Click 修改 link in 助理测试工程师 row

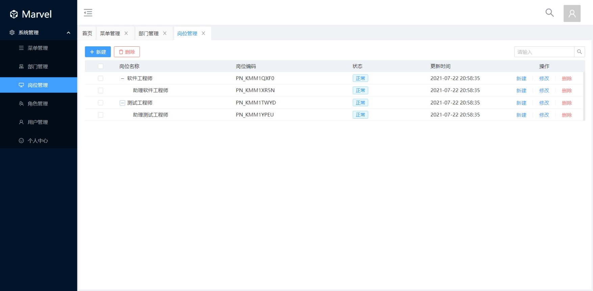544,115
